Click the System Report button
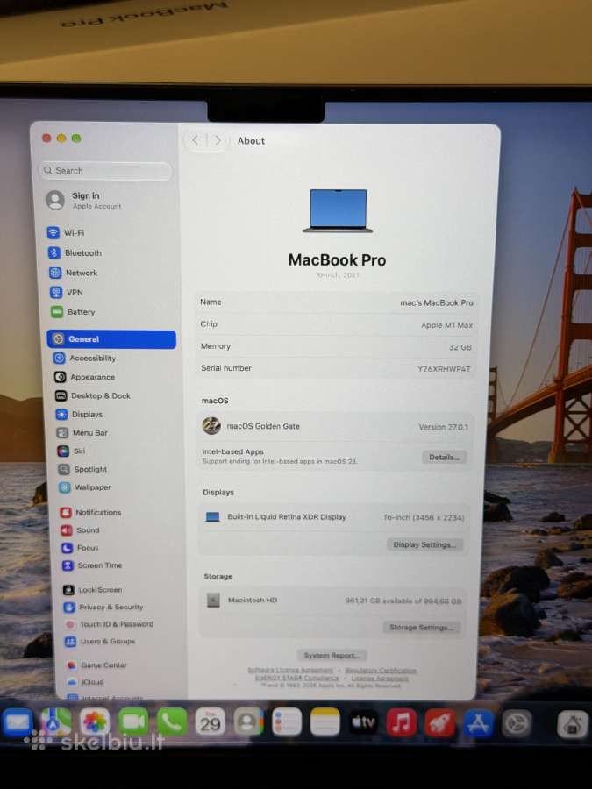This screenshot has height=789, width=592. (x=332, y=655)
